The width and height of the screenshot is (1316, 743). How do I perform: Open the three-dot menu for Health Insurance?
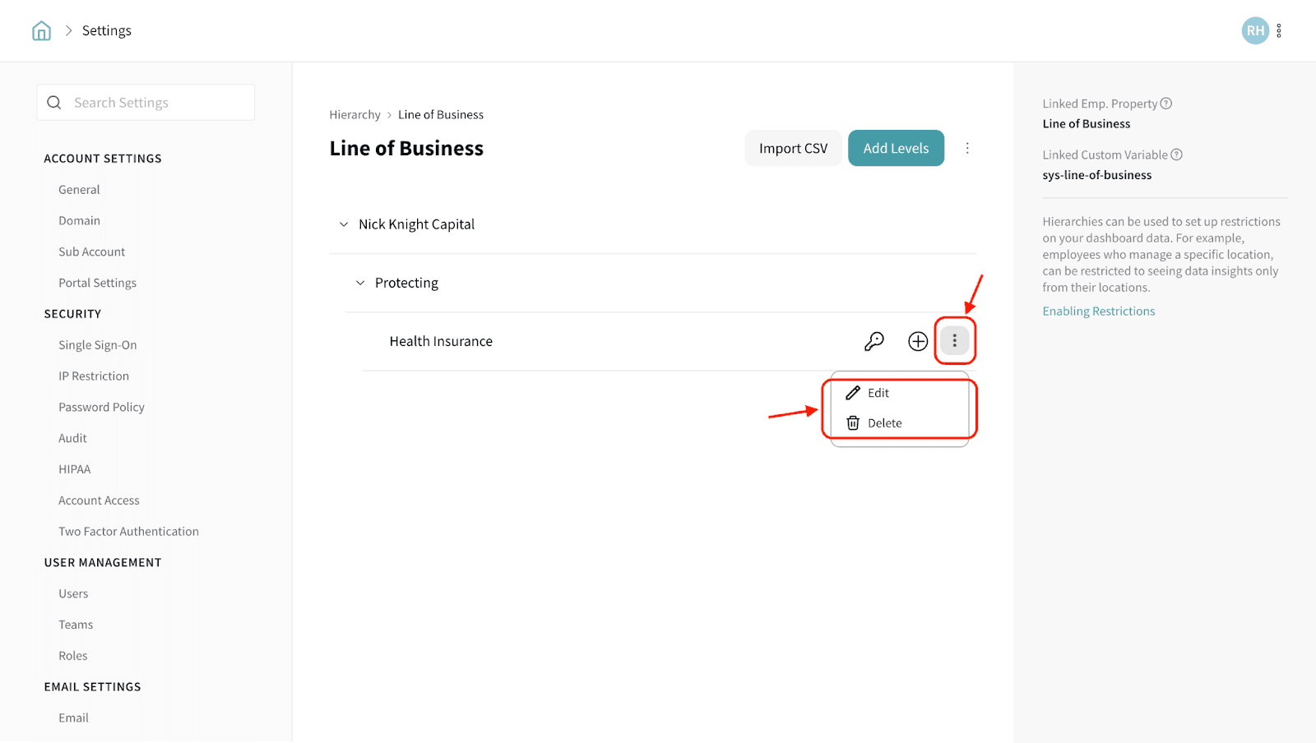click(954, 340)
